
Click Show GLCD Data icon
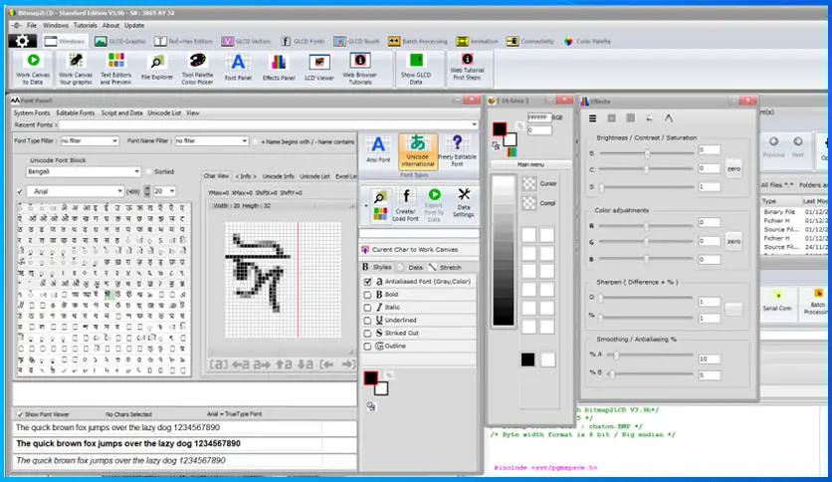point(416,69)
